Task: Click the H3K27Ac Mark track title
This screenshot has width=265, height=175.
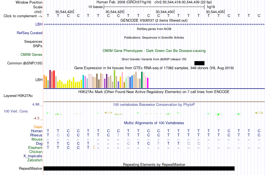Action: coord(154,92)
